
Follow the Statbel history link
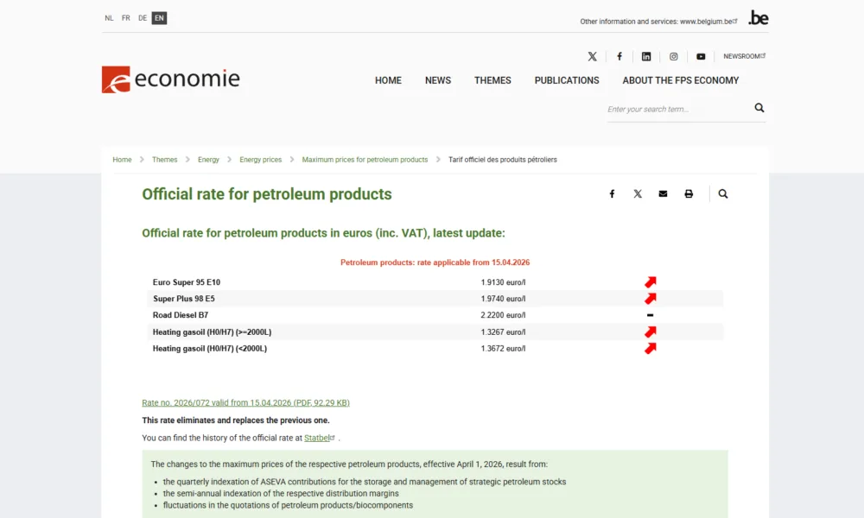(x=317, y=438)
